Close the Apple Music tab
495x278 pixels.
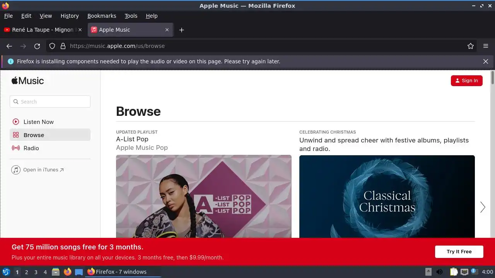tap(167, 30)
